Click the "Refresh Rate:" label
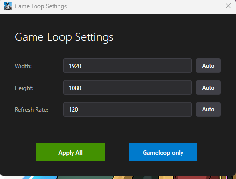The image size is (236, 179). pos(32,110)
